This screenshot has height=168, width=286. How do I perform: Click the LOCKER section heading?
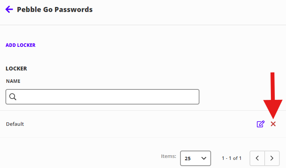[16, 69]
